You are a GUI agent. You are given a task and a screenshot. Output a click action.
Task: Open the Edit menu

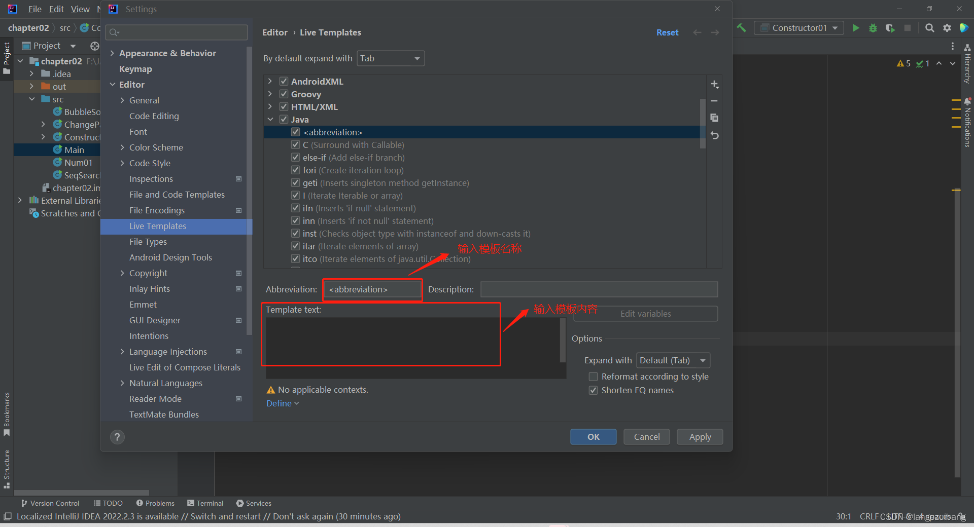[x=56, y=9]
